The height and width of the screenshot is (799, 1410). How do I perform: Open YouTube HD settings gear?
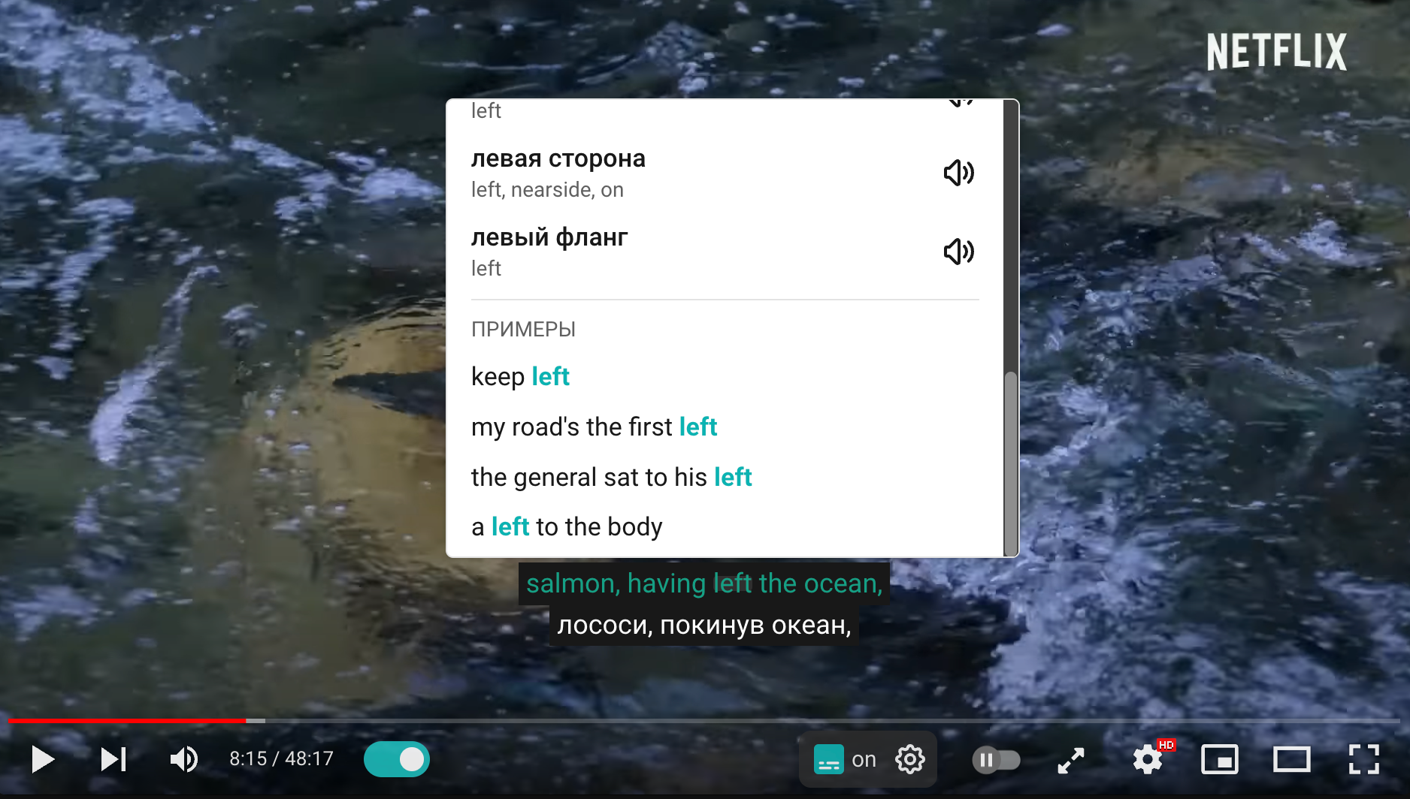[x=1148, y=759]
